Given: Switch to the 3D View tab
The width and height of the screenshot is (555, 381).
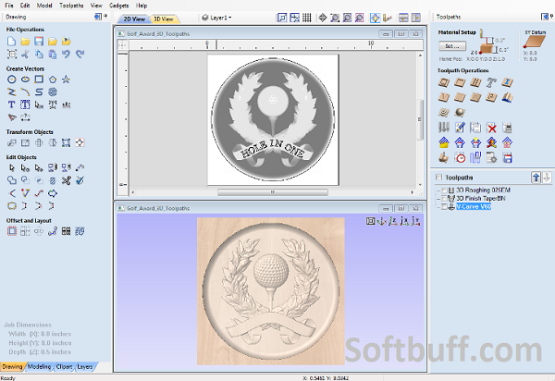Looking at the screenshot, I should 164,18.
